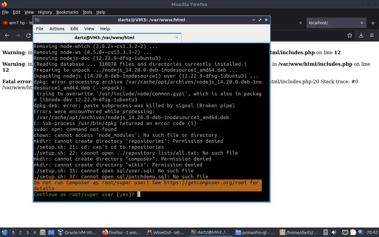
Task: Switch to virtual desktop 1
Action: point(13,233)
